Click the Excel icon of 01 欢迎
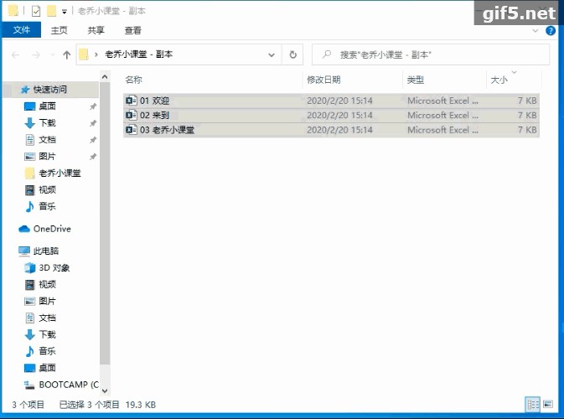564x419 pixels. tap(131, 101)
